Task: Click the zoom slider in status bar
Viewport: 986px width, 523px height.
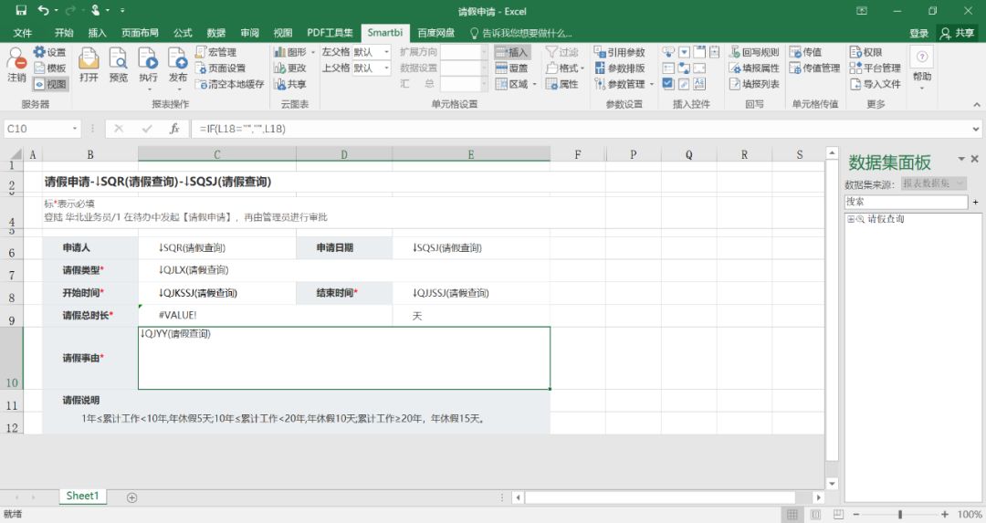Action: click(900, 515)
